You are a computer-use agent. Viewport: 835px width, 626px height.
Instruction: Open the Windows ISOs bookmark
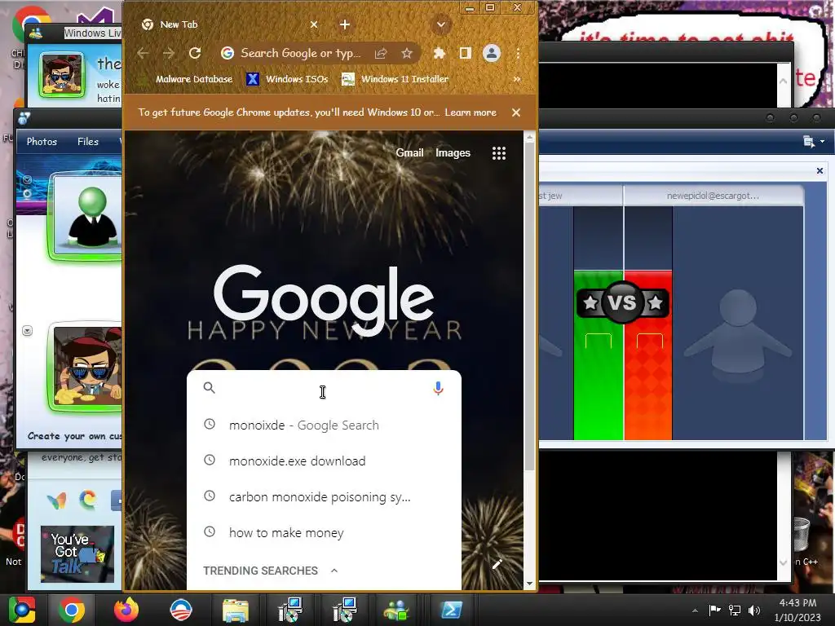pos(288,79)
